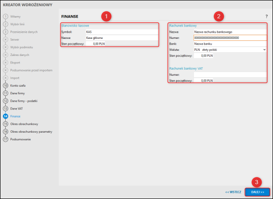Edit the Bank name field
Screen dimensions: 273x199
tap(230, 44)
